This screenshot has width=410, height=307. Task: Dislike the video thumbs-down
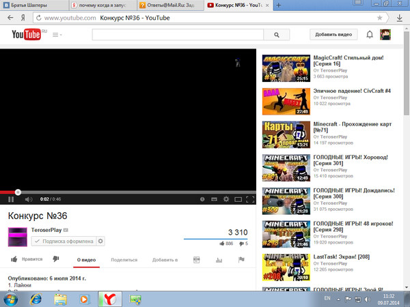[x=56, y=259]
